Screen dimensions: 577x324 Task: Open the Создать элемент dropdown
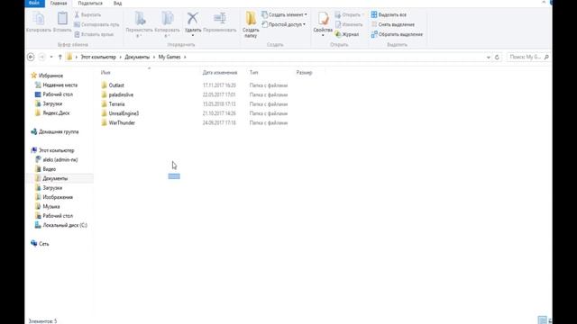(x=284, y=14)
